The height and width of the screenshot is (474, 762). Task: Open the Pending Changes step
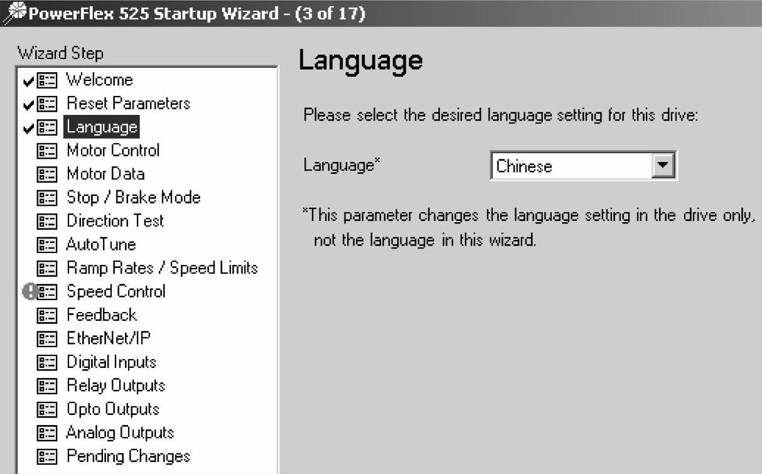click(x=128, y=456)
